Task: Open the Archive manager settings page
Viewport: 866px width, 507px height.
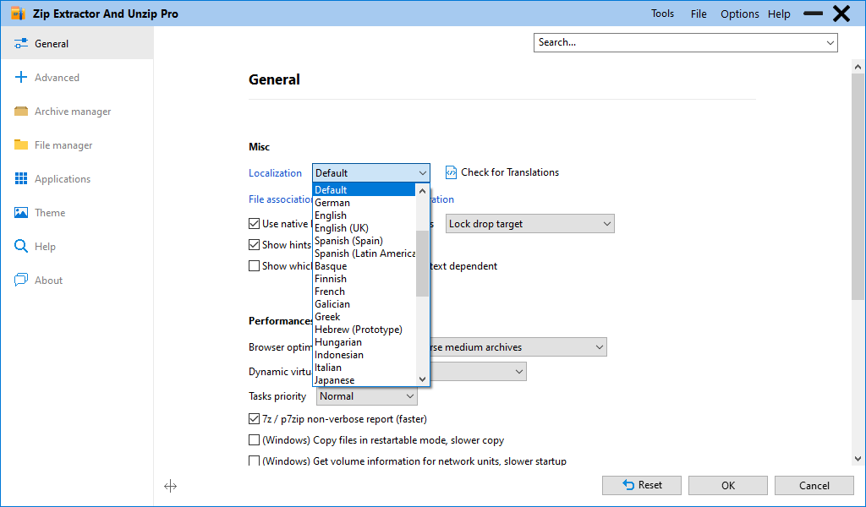Action: click(77, 111)
